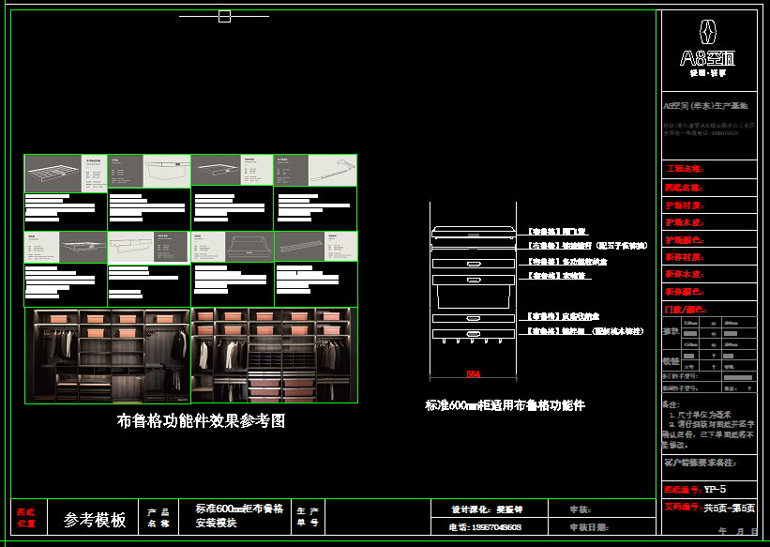Viewport: 770px width, 547px height.
Task: Click the small square marker on top border
Action: (x=224, y=16)
